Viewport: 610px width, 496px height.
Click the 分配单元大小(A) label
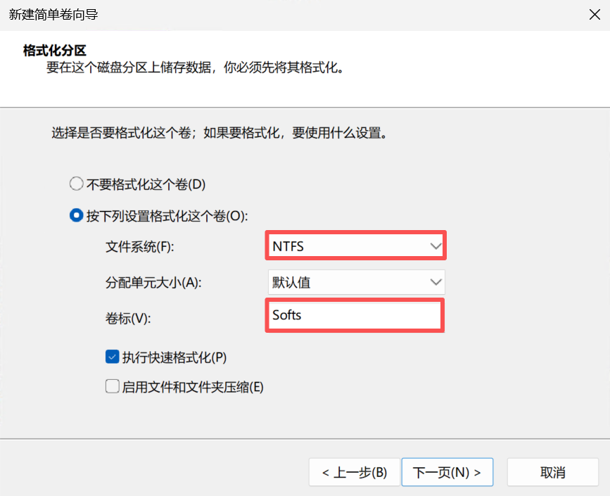click(x=153, y=283)
